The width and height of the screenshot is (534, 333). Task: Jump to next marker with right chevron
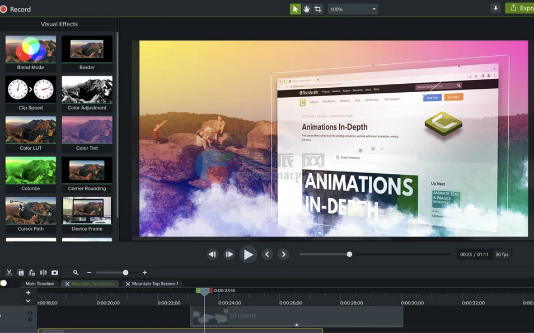click(284, 254)
